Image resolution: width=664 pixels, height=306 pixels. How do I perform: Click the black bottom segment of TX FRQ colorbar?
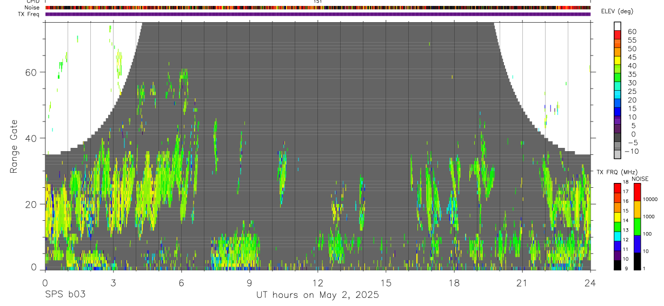[617, 265]
